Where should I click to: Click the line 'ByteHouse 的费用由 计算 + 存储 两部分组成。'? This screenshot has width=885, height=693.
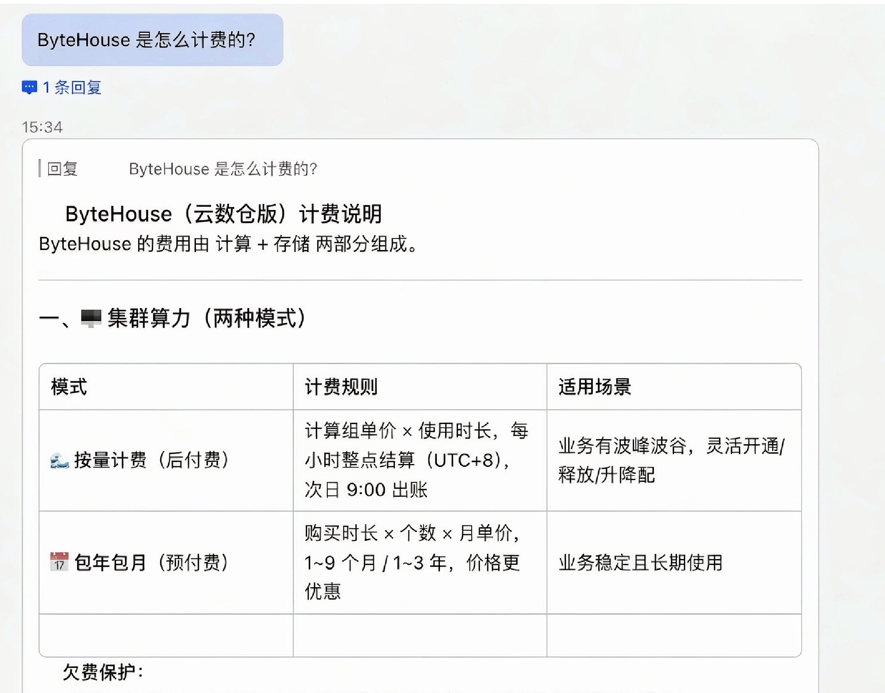tap(228, 244)
